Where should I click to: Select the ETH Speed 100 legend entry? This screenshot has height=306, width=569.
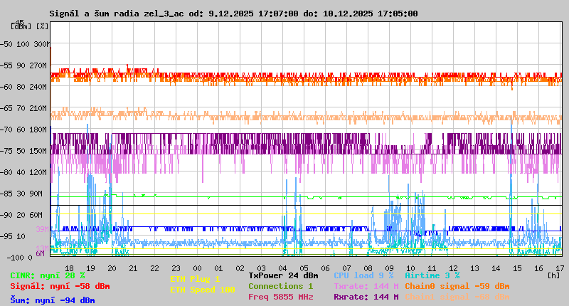coord(202,290)
